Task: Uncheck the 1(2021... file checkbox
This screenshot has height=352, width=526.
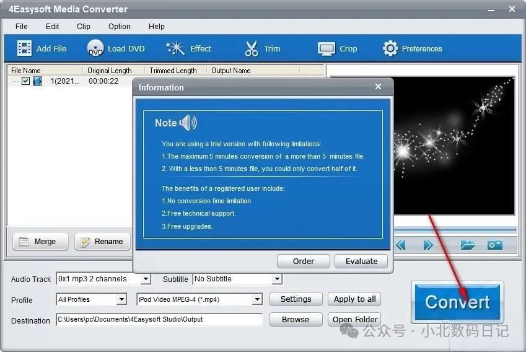Action: [x=25, y=81]
